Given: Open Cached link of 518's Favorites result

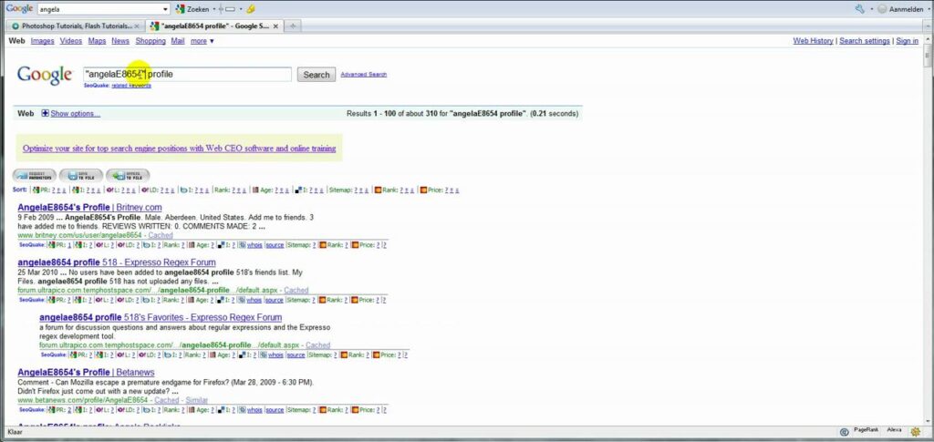Looking at the screenshot, I should pyautogui.click(x=318, y=345).
